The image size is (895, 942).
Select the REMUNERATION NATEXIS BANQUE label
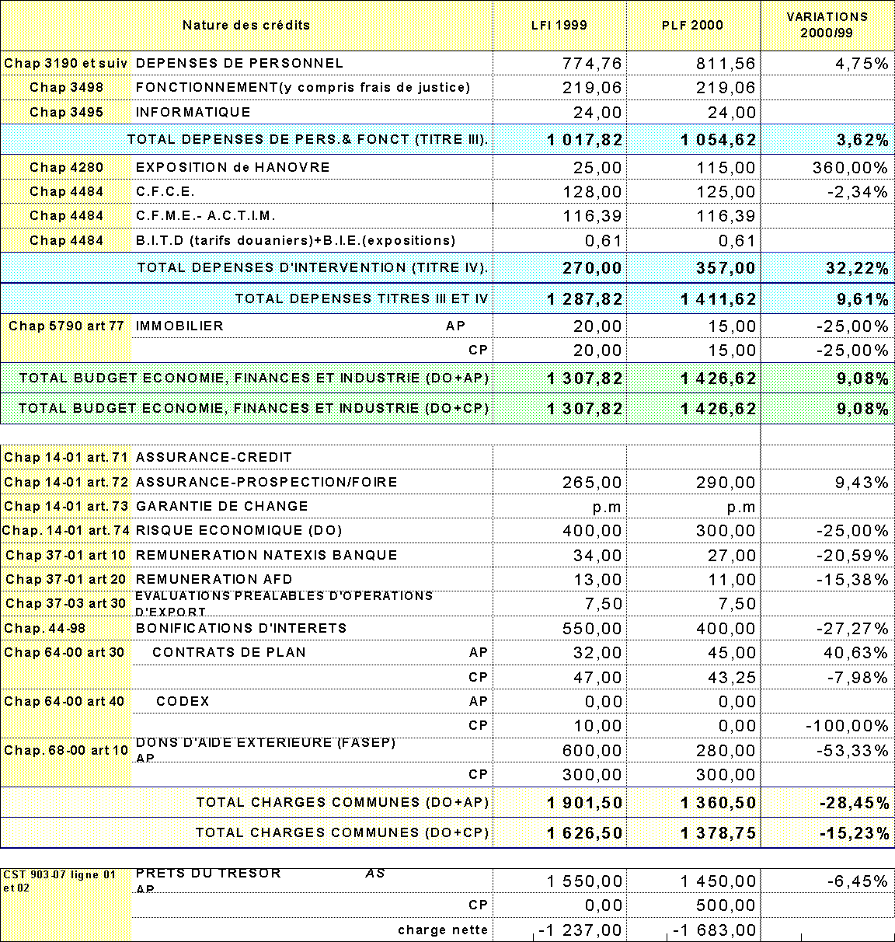coord(266,555)
